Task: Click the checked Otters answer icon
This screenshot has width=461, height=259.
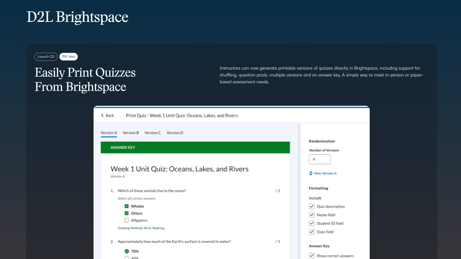Action: tap(127, 213)
